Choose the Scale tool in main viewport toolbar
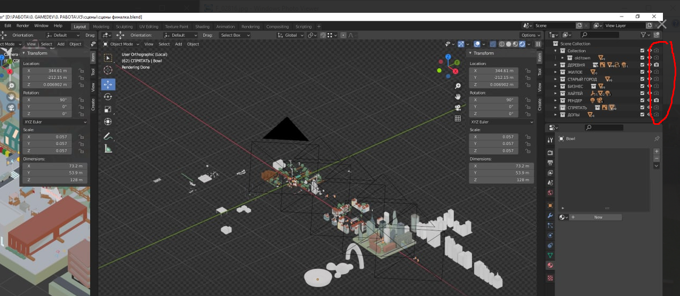The image size is (680, 296). [x=108, y=109]
